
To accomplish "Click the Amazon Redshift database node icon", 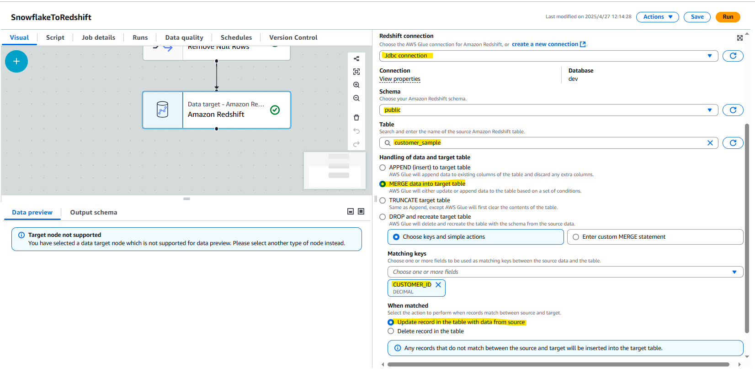I will coord(163,110).
